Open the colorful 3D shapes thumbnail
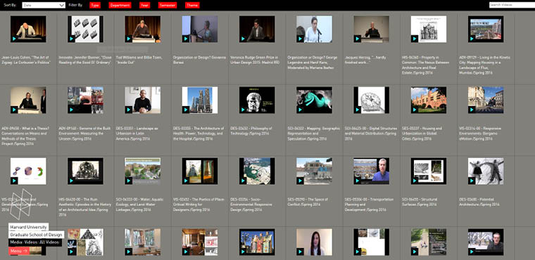535x260 pixels. pyautogui.click(x=28, y=171)
